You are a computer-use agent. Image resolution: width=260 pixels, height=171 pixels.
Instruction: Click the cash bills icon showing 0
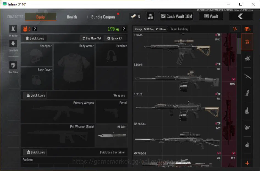coord(134,16)
